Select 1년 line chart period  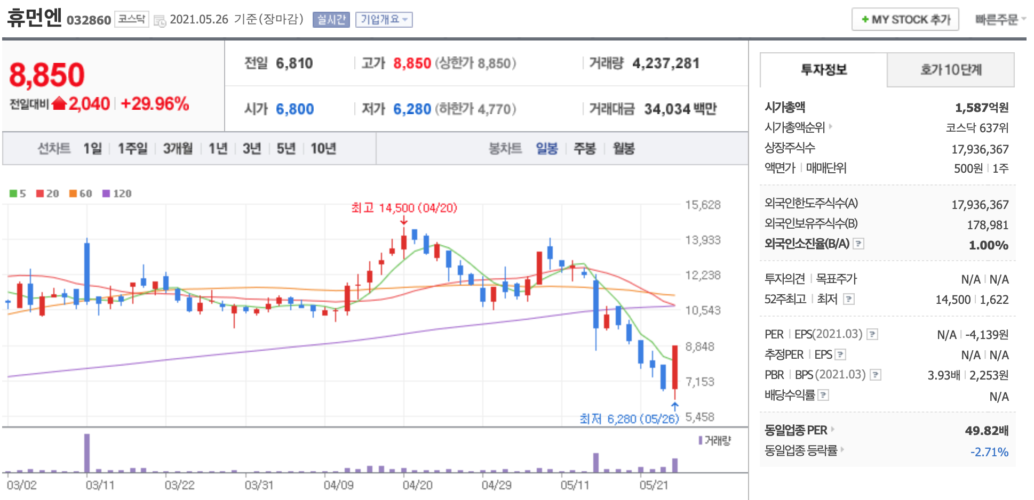218,148
